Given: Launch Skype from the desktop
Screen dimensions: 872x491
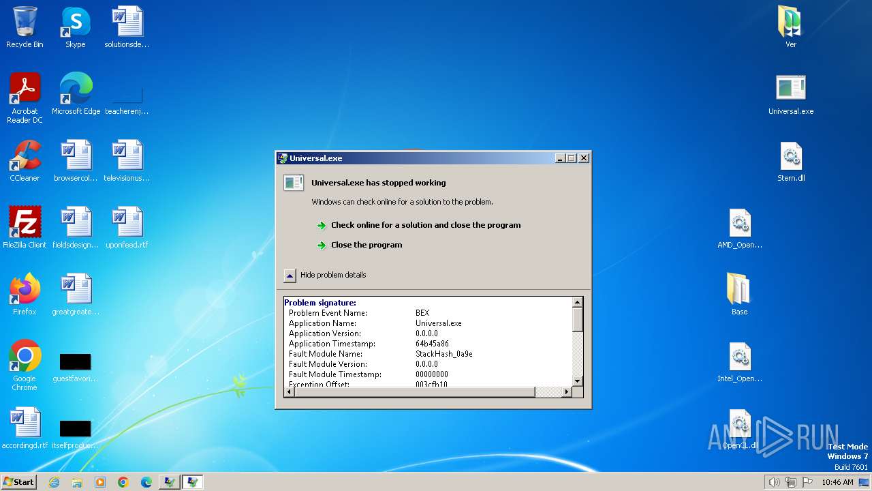Looking at the screenshot, I should click(75, 27).
